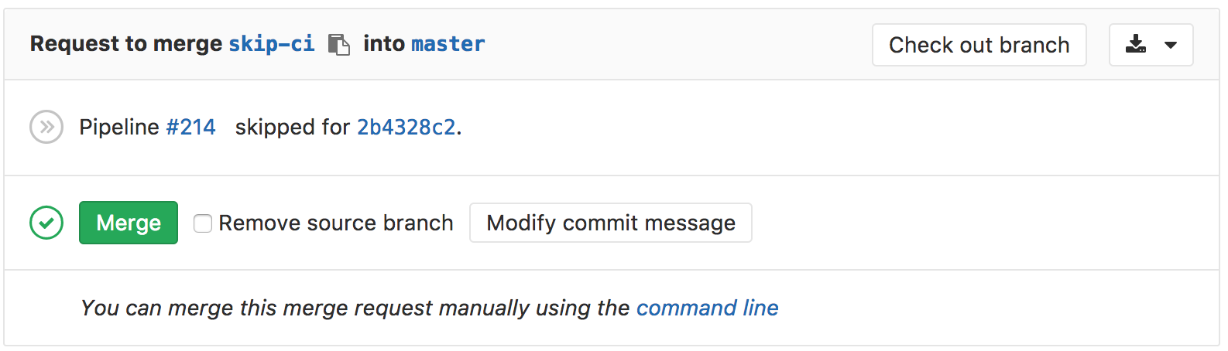Expand the download options caret
This screenshot has width=1228, height=351.
coord(1171,45)
